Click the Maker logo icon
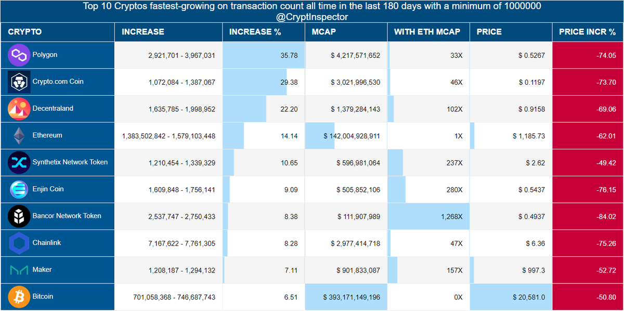The image size is (624, 311). tap(19, 270)
